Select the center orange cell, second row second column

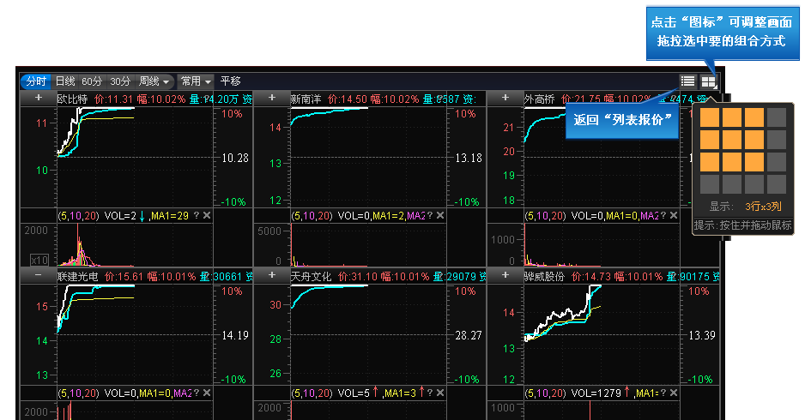(x=732, y=140)
